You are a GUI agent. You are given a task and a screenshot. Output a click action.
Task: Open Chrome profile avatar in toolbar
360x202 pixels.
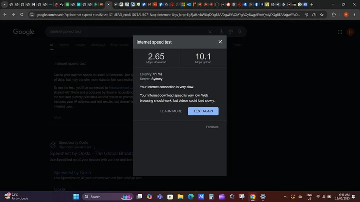(346, 15)
